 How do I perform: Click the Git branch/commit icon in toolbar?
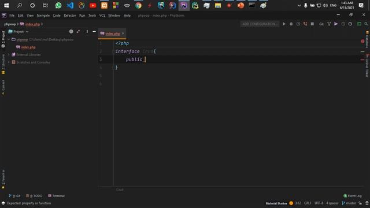(329, 24)
